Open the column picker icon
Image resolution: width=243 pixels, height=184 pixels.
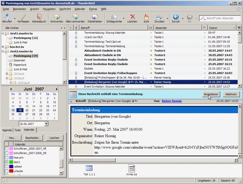[239, 28]
